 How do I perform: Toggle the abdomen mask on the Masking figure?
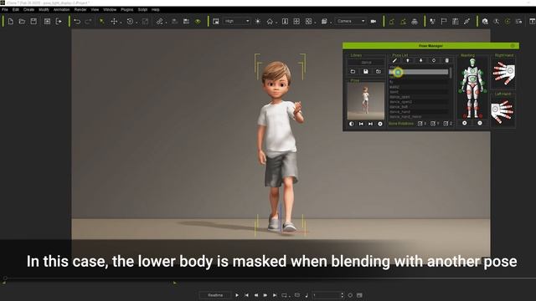coord(472,79)
